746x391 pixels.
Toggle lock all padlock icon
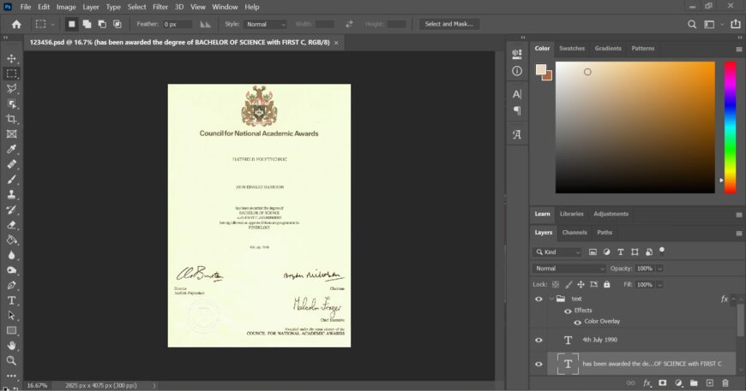click(606, 285)
